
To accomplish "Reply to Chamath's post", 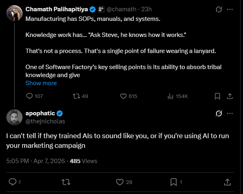I will click(29, 96).
